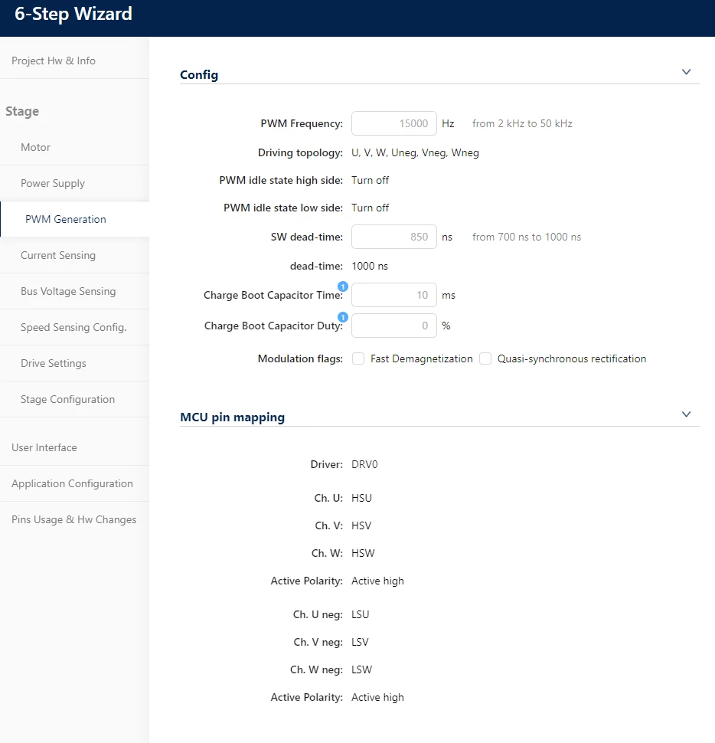Open Application Configuration page
The image size is (715, 743).
coord(74,484)
